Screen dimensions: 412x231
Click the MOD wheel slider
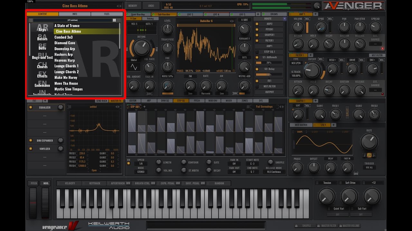click(x=45, y=203)
